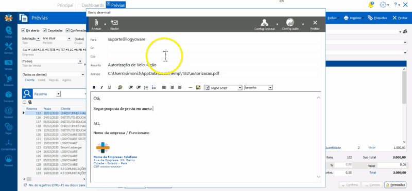Viewport: 412px width, 191px height.
Task: Toggle underline formatting in email editor
Action: click(x=109, y=87)
